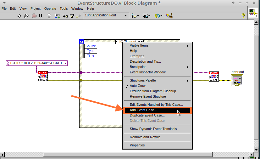Click the Run arrow button

(19, 16)
